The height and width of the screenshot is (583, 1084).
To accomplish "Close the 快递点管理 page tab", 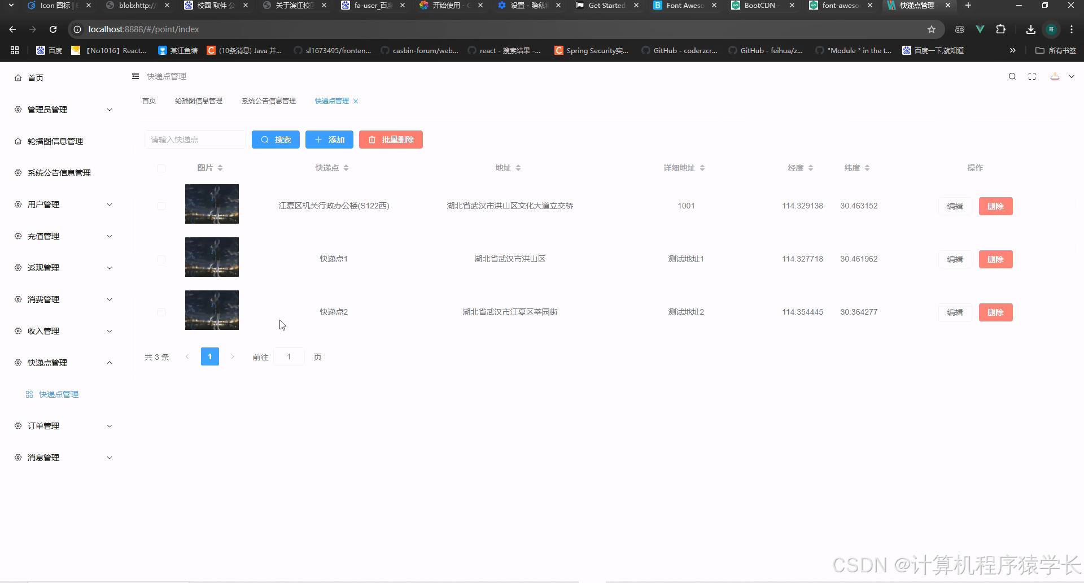I will (x=356, y=101).
